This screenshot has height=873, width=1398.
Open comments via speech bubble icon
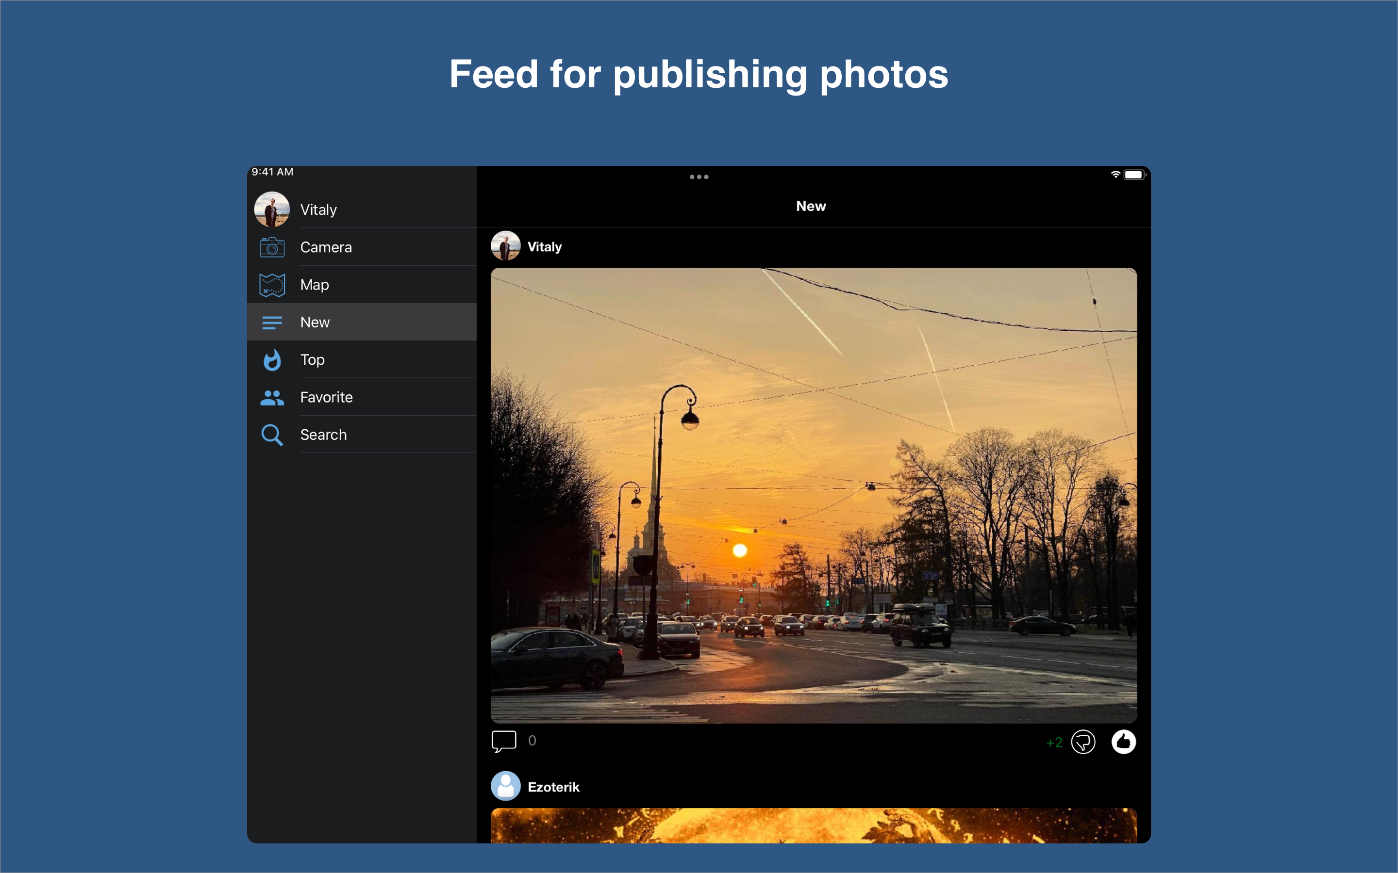(503, 741)
